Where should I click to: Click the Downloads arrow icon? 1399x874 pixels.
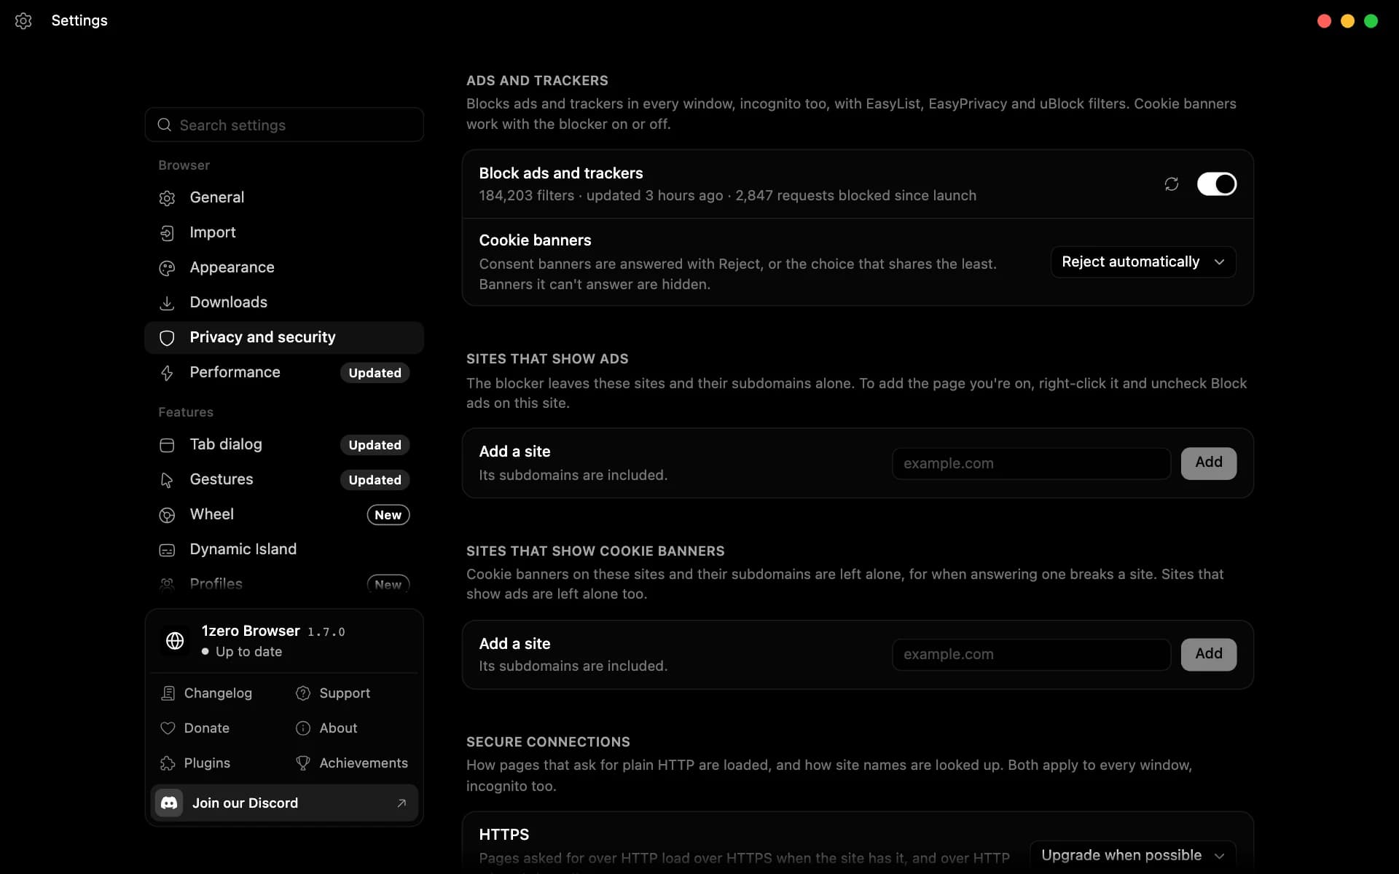pos(167,303)
